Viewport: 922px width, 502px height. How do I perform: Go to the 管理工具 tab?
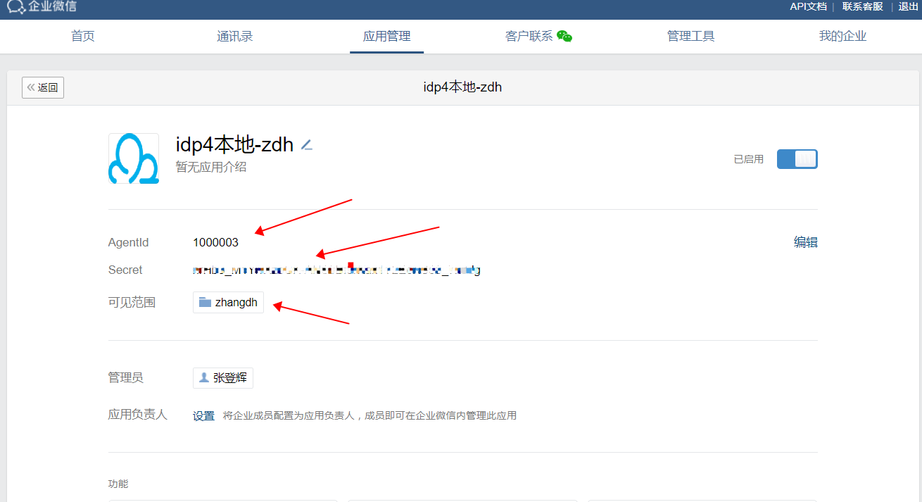pos(690,37)
